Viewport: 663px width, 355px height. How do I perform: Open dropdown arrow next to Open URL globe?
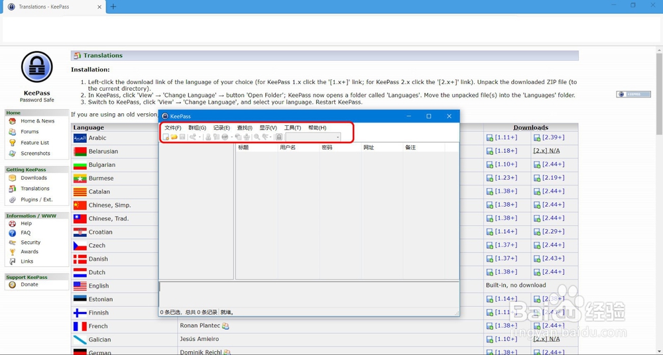(x=231, y=137)
